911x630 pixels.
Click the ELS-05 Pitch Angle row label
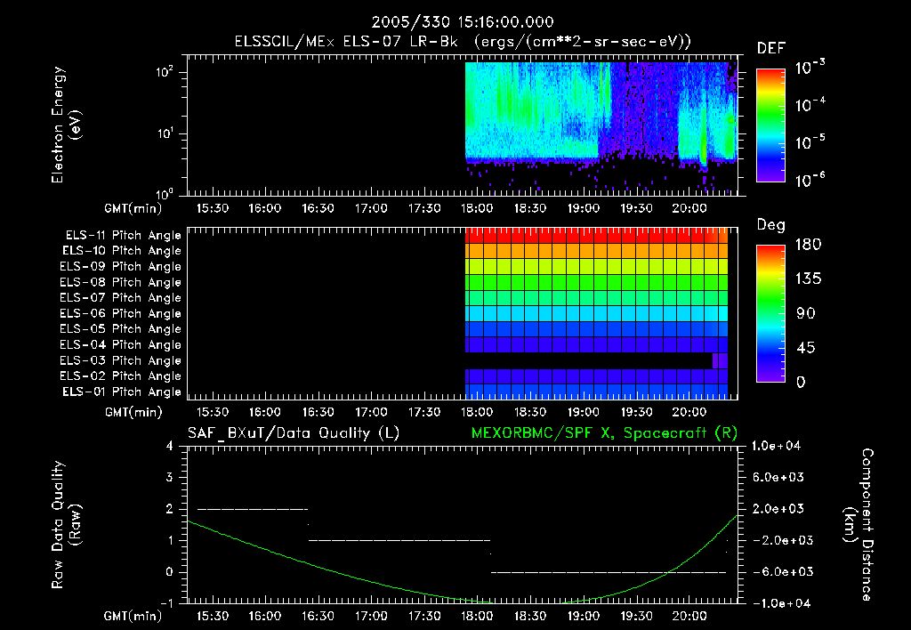(121, 329)
